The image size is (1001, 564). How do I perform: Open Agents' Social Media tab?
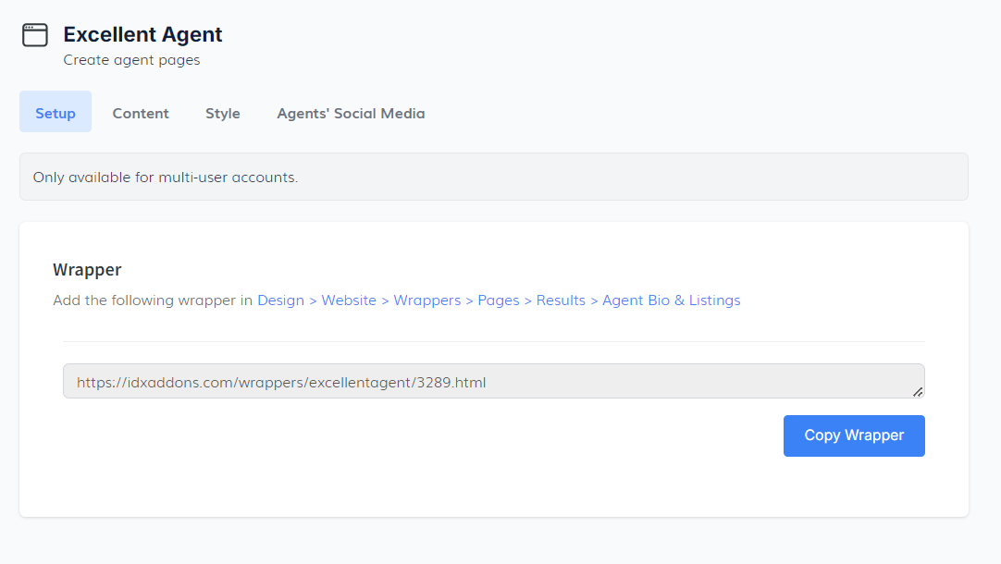[351, 113]
